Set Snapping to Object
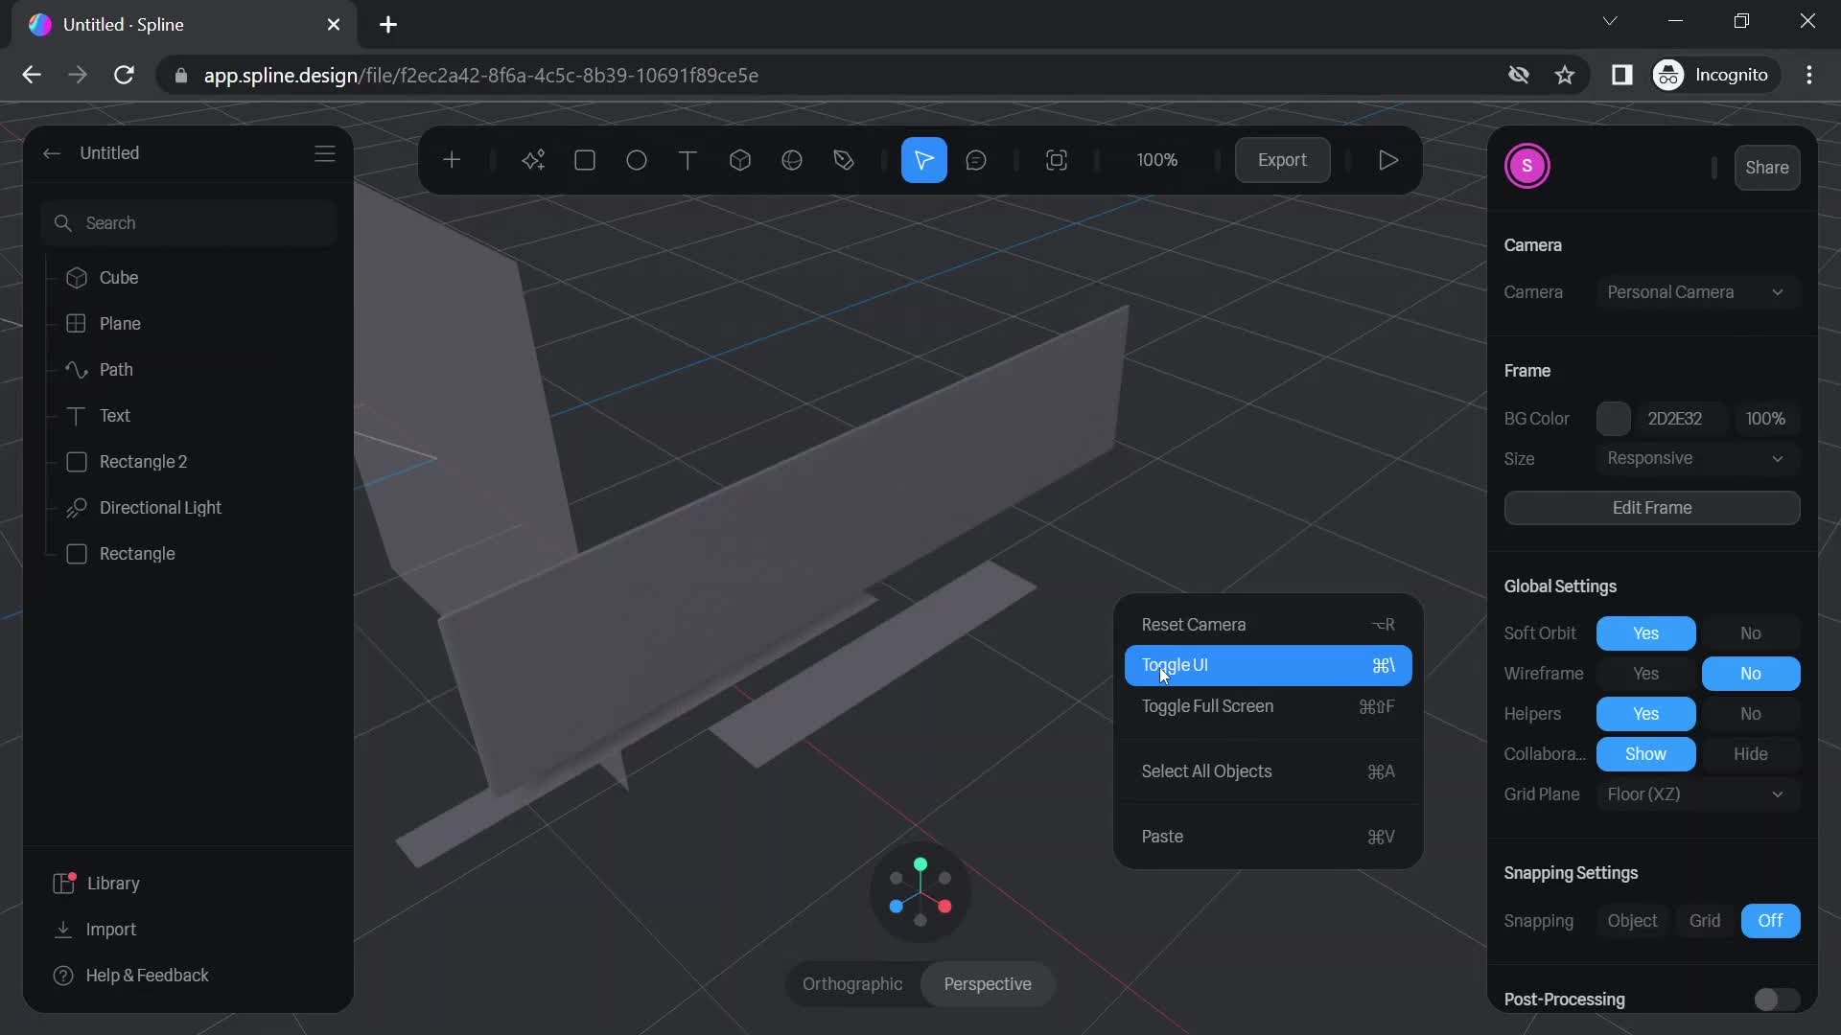Image resolution: width=1841 pixels, height=1035 pixels. coord(1632,921)
